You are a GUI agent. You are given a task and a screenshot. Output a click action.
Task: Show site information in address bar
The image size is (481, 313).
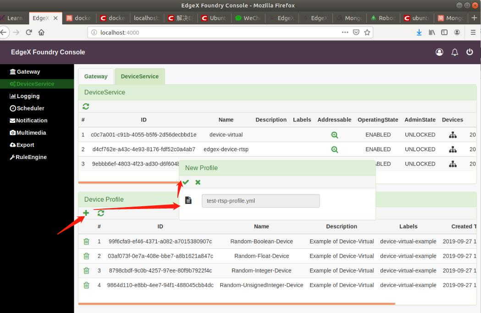pos(94,33)
